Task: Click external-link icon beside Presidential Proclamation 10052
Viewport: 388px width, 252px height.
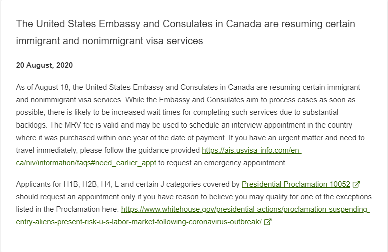Action: click(356, 184)
